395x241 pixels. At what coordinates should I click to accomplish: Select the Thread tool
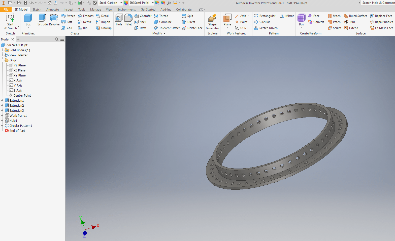(161, 16)
